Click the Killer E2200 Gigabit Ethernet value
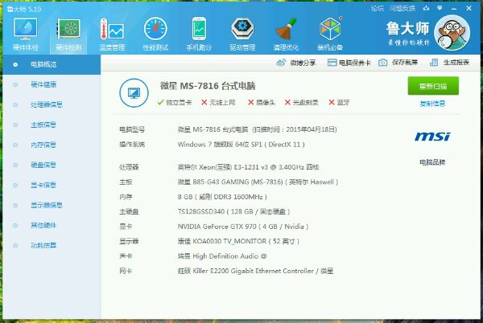 [255, 271]
